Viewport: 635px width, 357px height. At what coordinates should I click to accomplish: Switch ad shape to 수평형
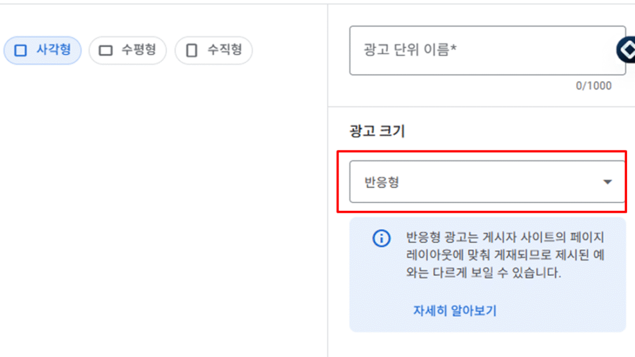click(x=128, y=51)
